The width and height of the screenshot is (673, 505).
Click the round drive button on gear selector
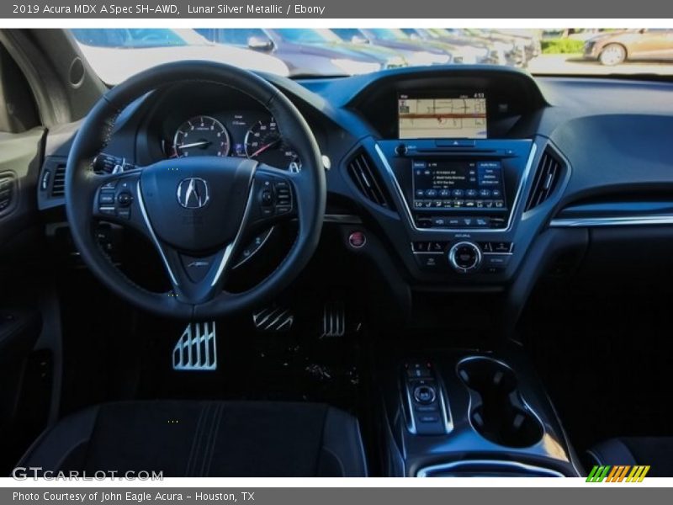(424, 394)
